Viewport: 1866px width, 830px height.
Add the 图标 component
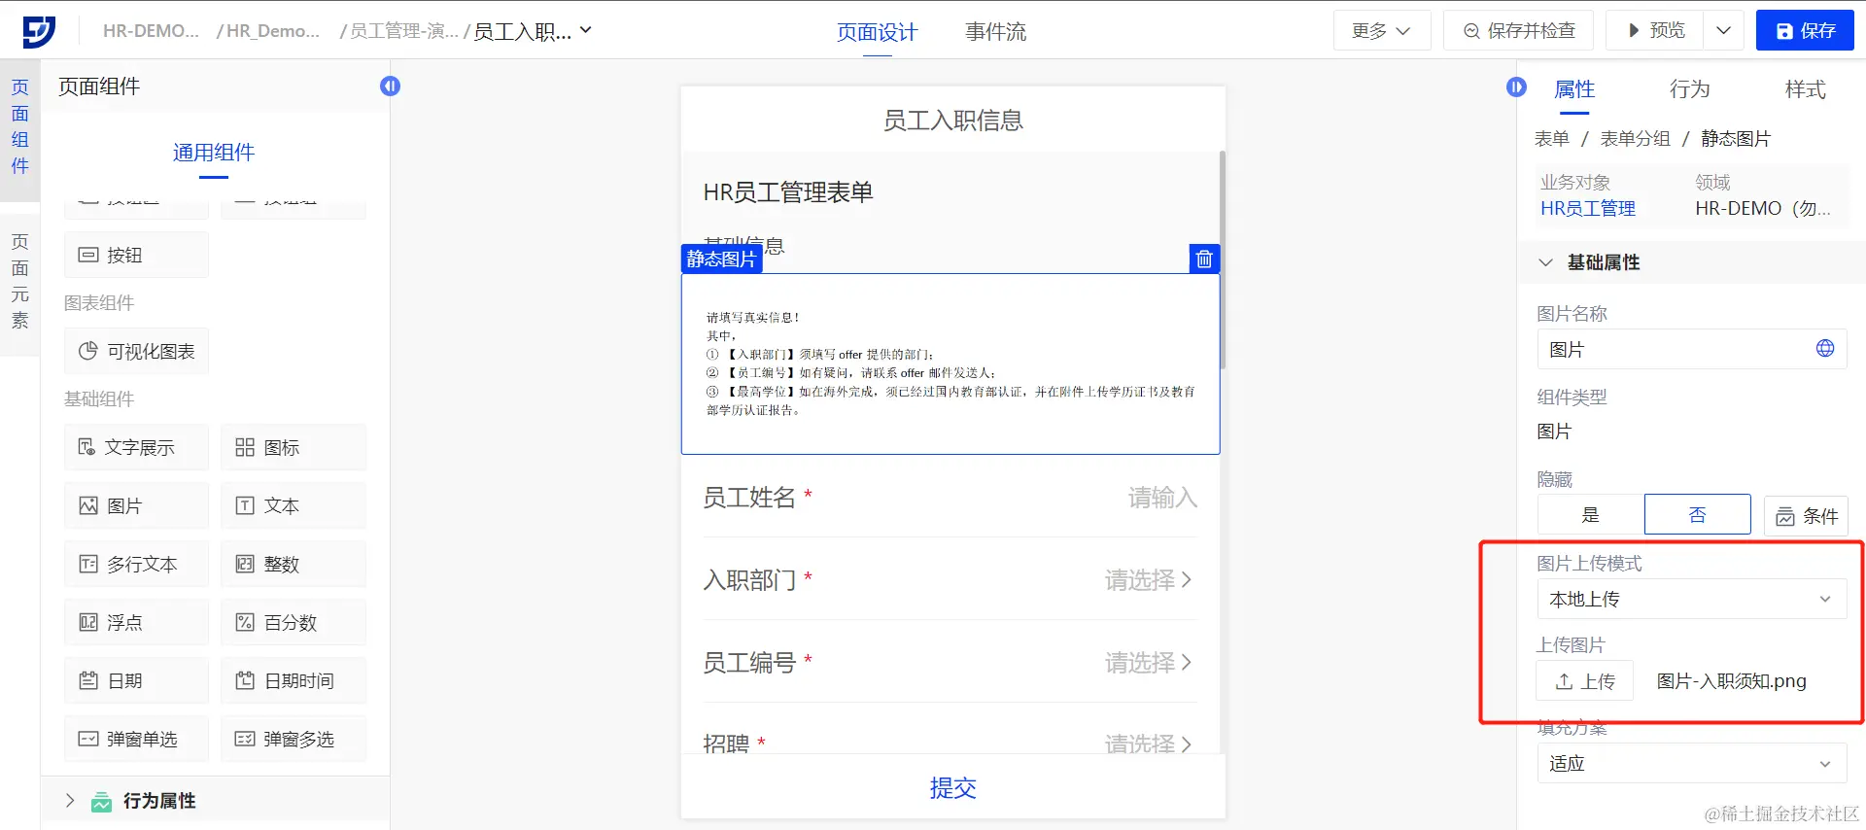(x=293, y=447)
